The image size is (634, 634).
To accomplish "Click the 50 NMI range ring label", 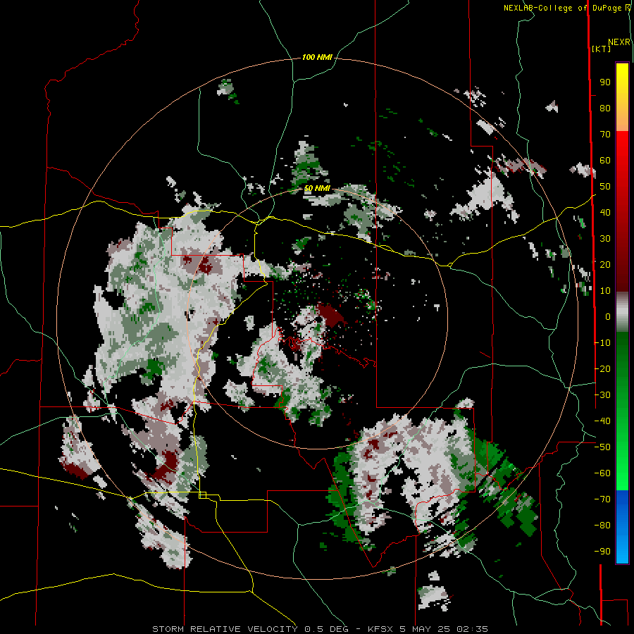I will click(x=317, y=188).
